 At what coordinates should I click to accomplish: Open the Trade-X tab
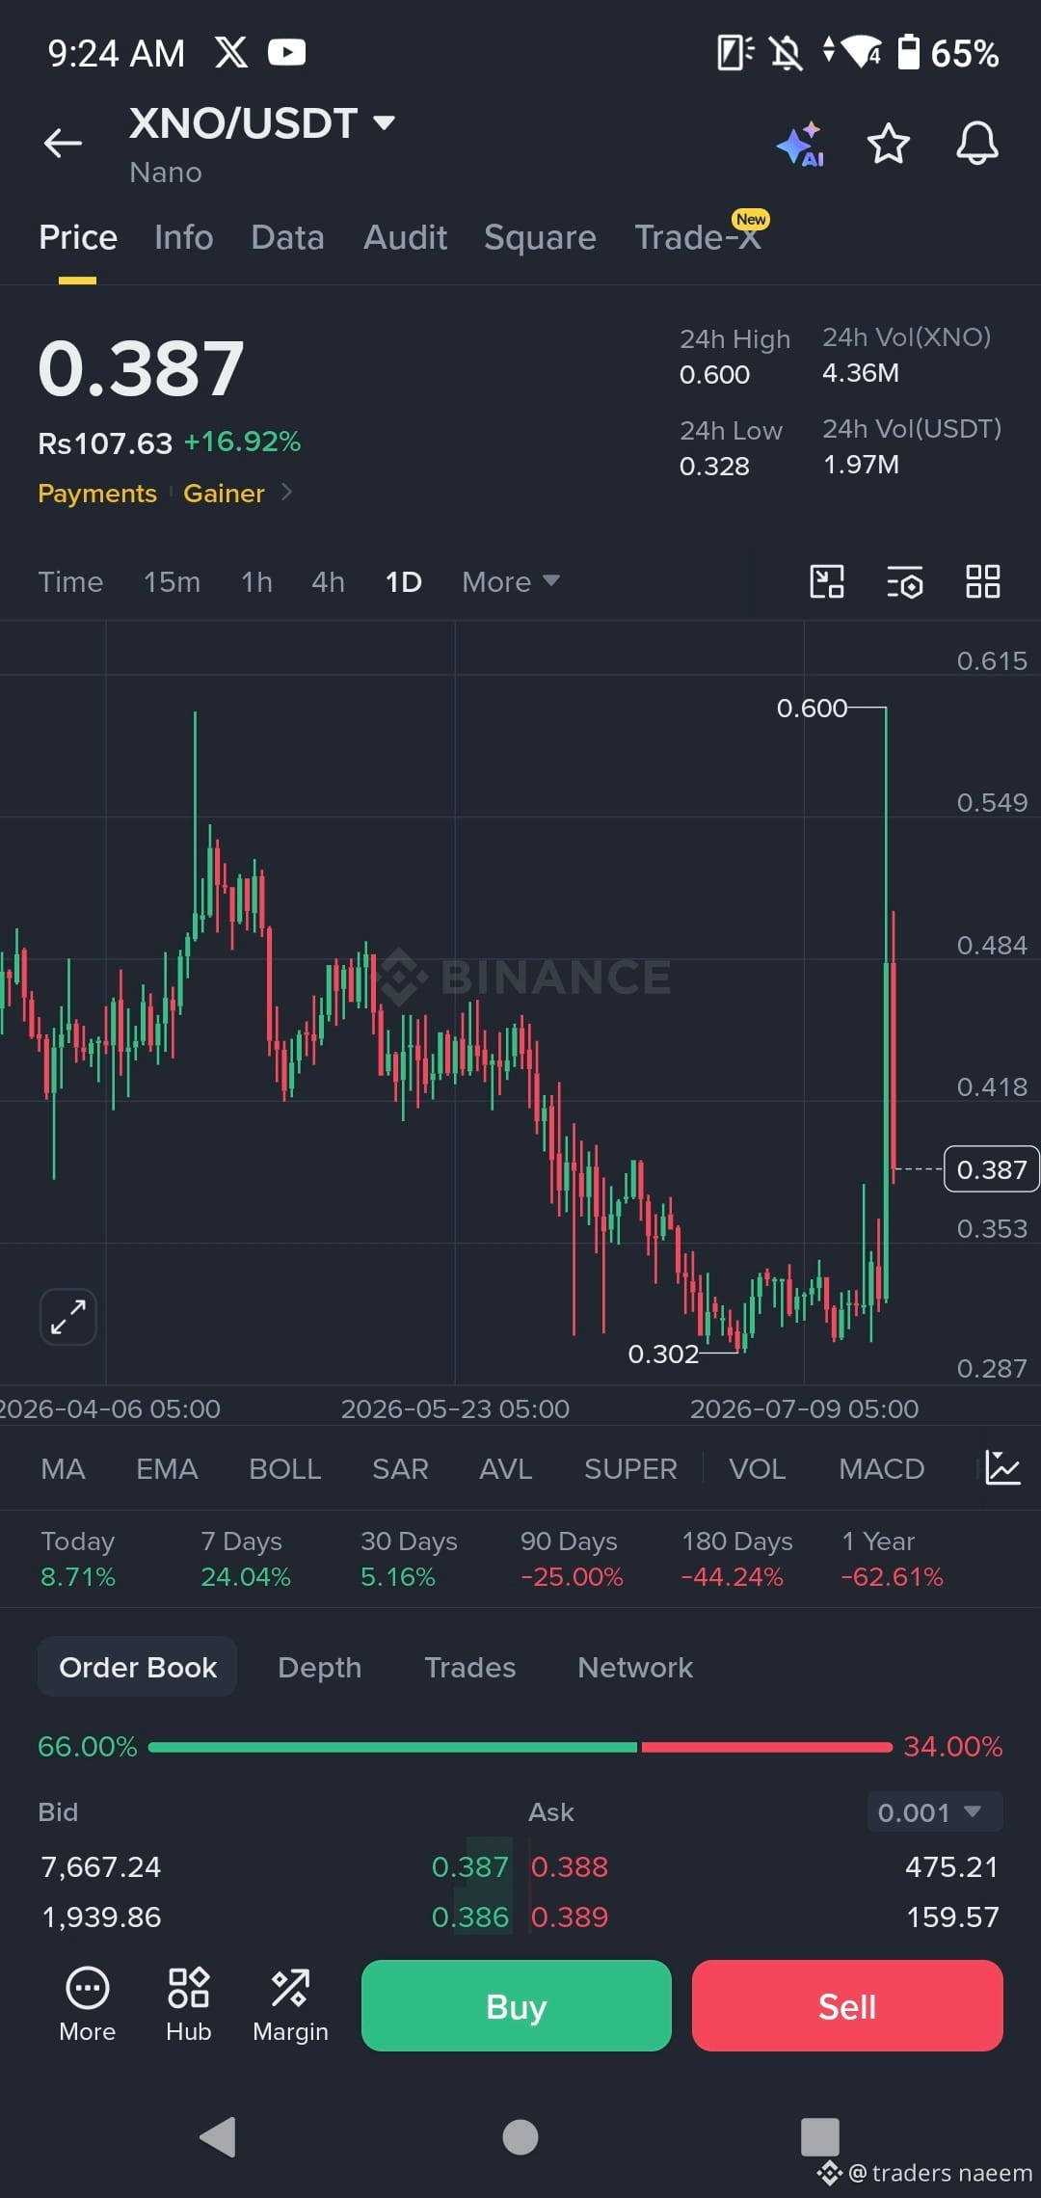tap(698, 237)
